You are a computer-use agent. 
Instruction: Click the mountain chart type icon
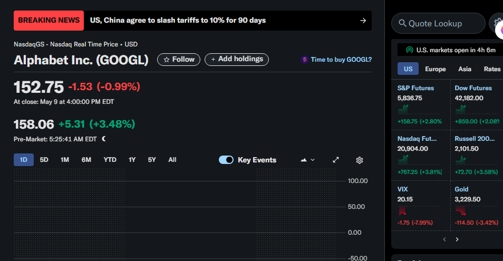pos(304,160)
